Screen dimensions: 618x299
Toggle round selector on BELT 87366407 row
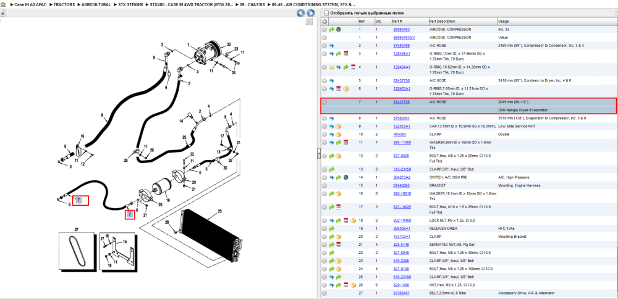point(324,293)
